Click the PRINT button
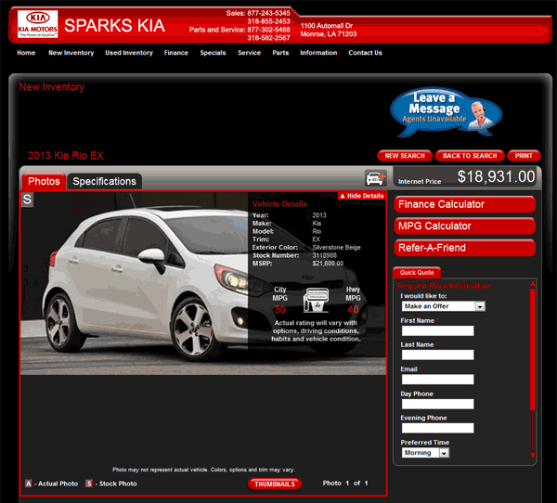 tap(524, 156)
